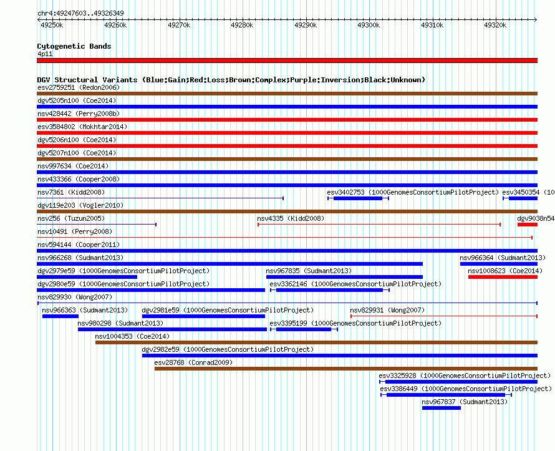The width and height of the screenshot is (555, 451).
Task: Select the nsv10491 (Perry2008) label
Action: coord(75,231)
